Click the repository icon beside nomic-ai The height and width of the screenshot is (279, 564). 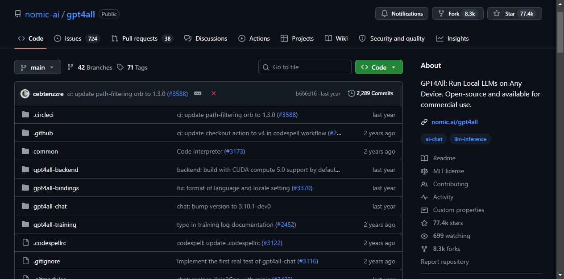(18, 14)
